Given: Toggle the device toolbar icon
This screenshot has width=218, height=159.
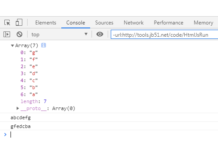Looking at the screenshot, I should click(x=19, y=22).
